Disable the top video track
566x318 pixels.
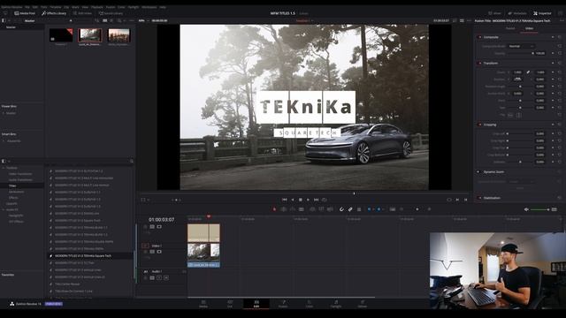(159, 227)
